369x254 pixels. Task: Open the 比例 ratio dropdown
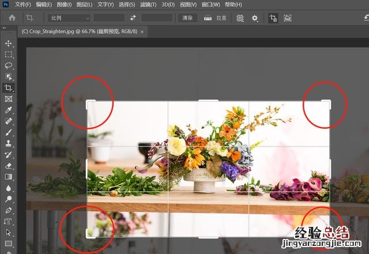click(x=69, y=18)
